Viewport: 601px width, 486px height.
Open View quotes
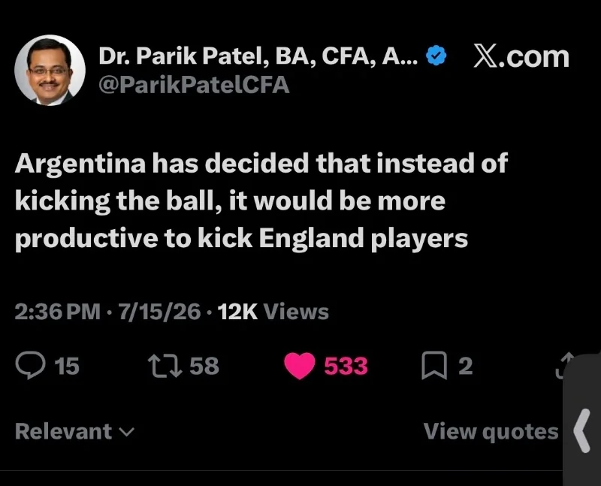point(491,432)
